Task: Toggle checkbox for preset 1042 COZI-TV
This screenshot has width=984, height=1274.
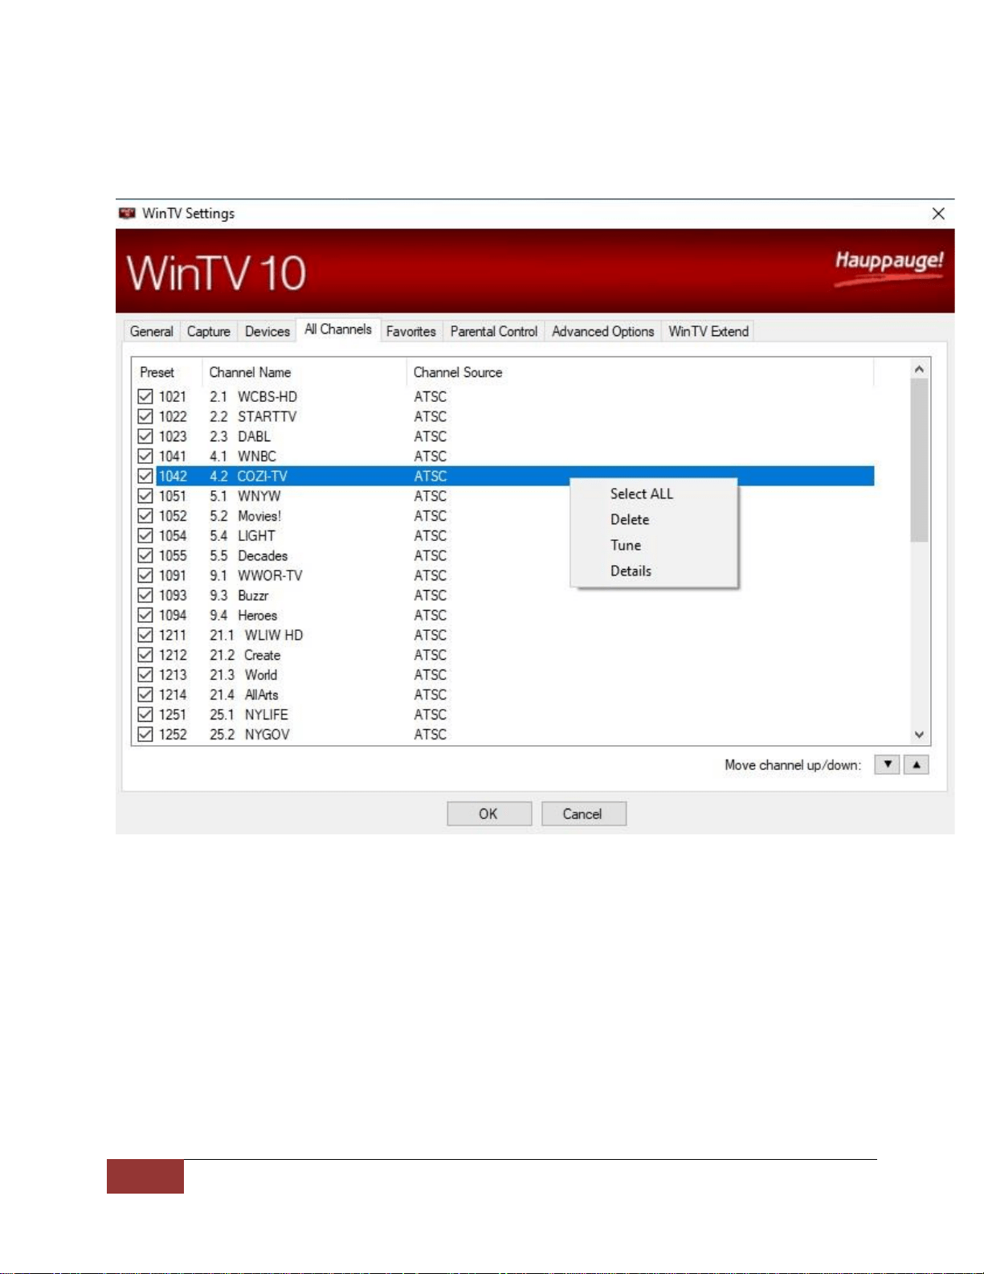Action: pos(145,476)
